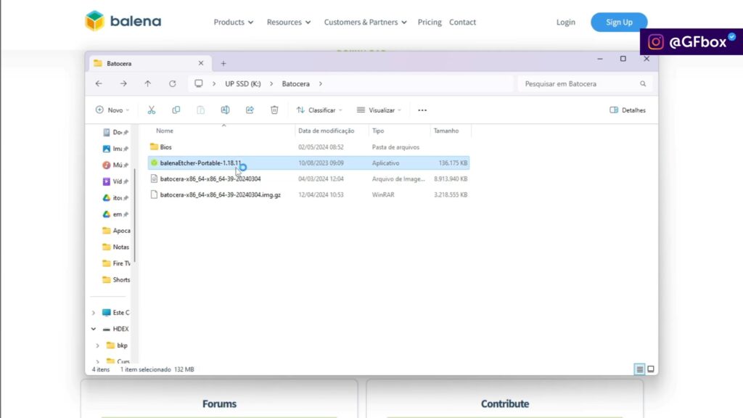Open the Contact page link
This screenshot has height=418, width=743.
462,22
